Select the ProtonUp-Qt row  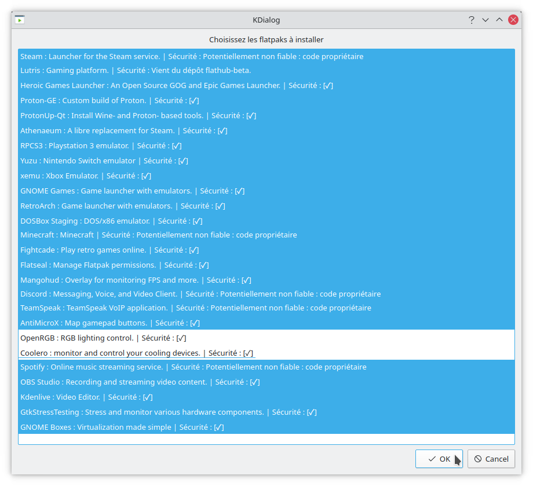click(266, 115)
